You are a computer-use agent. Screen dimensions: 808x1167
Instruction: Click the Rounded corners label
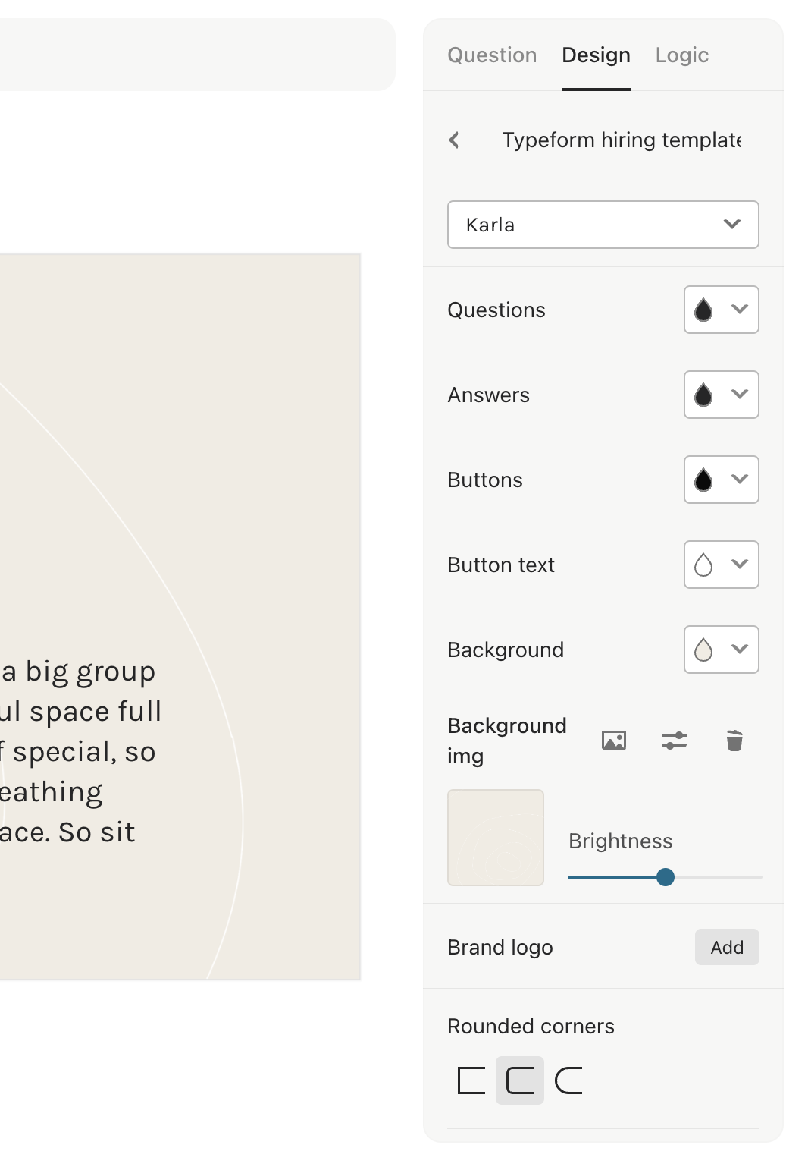tap(531, 1027)
